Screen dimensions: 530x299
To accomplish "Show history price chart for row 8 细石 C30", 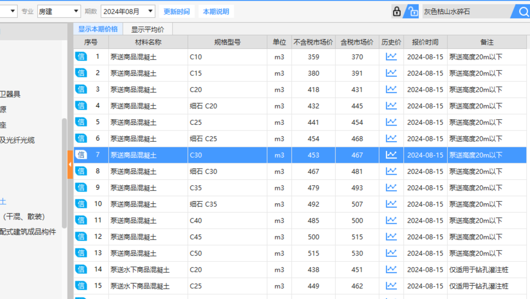I will click(x=391, y=171).
